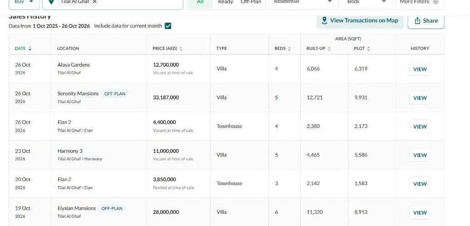This screenshot has height=226, width=470.
Task: Click the LOCATION column header
Action: (68, 49)
